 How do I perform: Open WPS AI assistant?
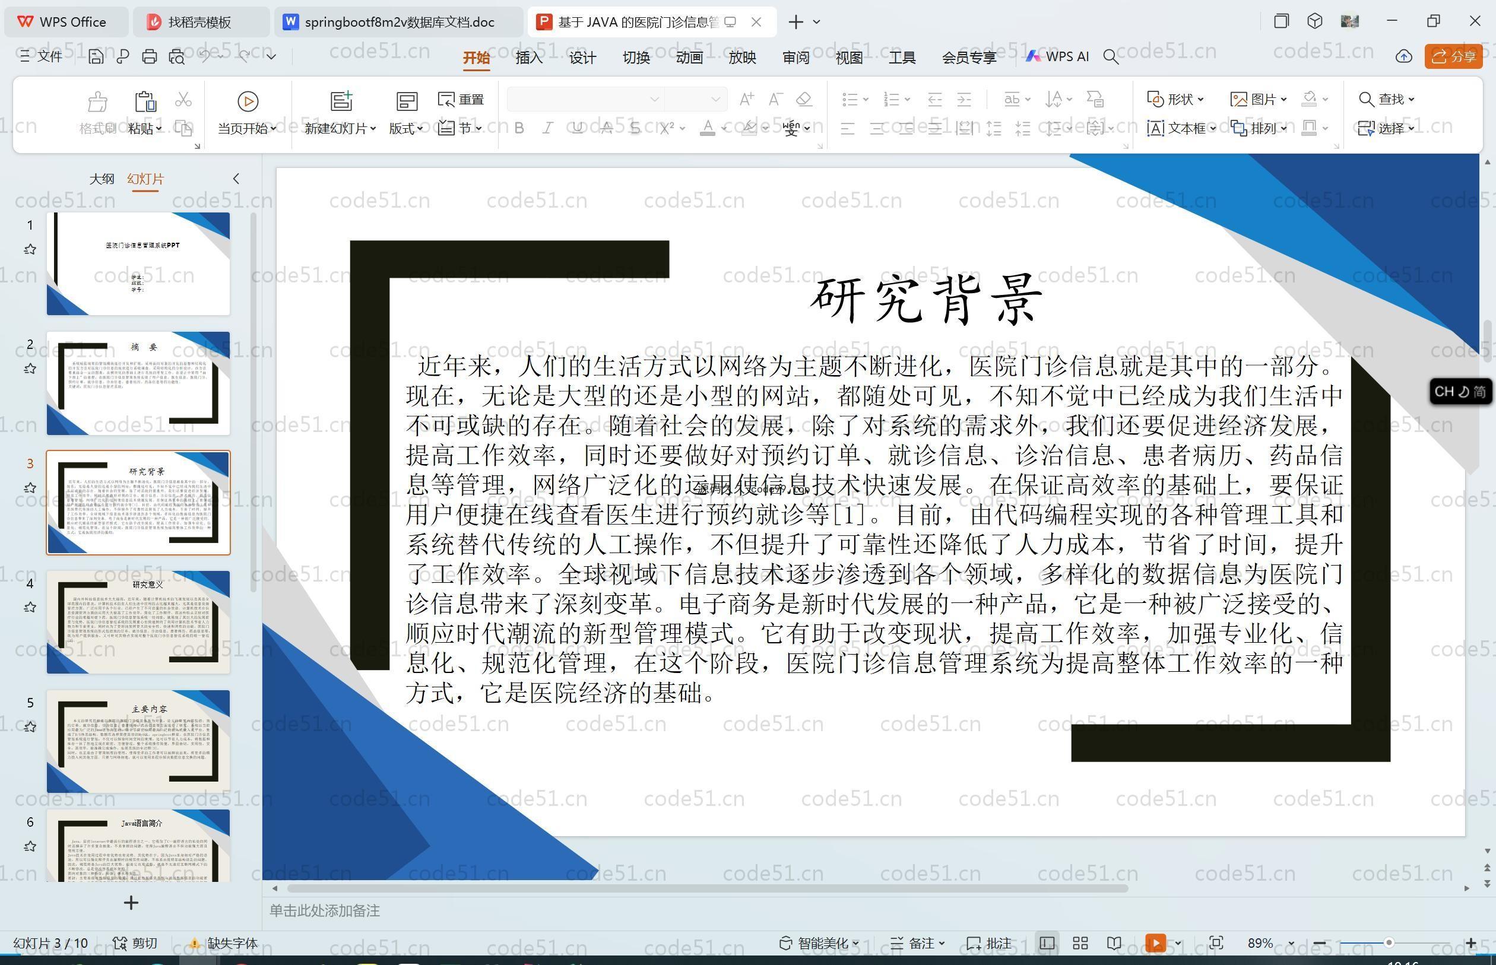[x=1057, y=56]
